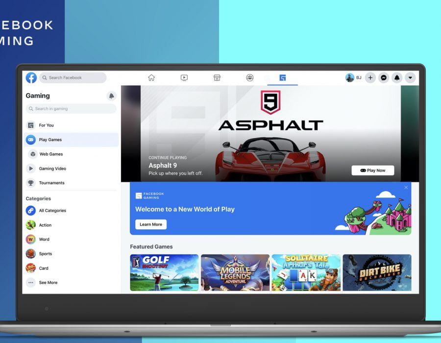Image resolution: width=441 pixels, height=343 pixels.
Task: Open the Watch video tab icon
Action: (184, 78)
